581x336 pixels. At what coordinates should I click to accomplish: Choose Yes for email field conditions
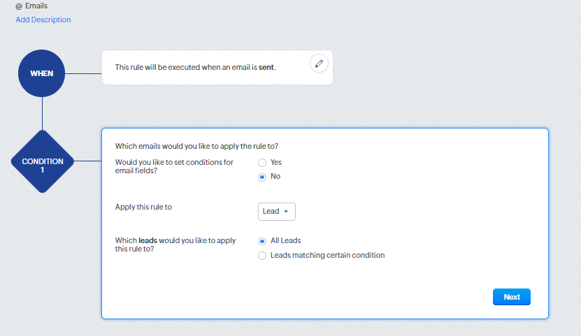tap(262, 162)
